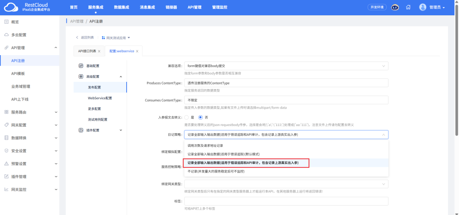Close the API接口列表 tab

coord(99,51)
